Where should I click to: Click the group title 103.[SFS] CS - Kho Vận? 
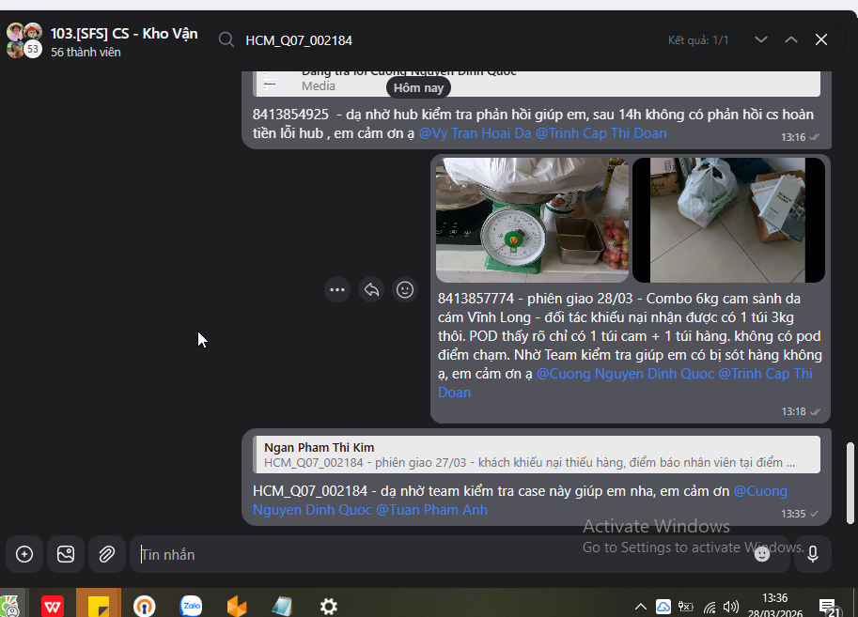(x=124, y=34)
